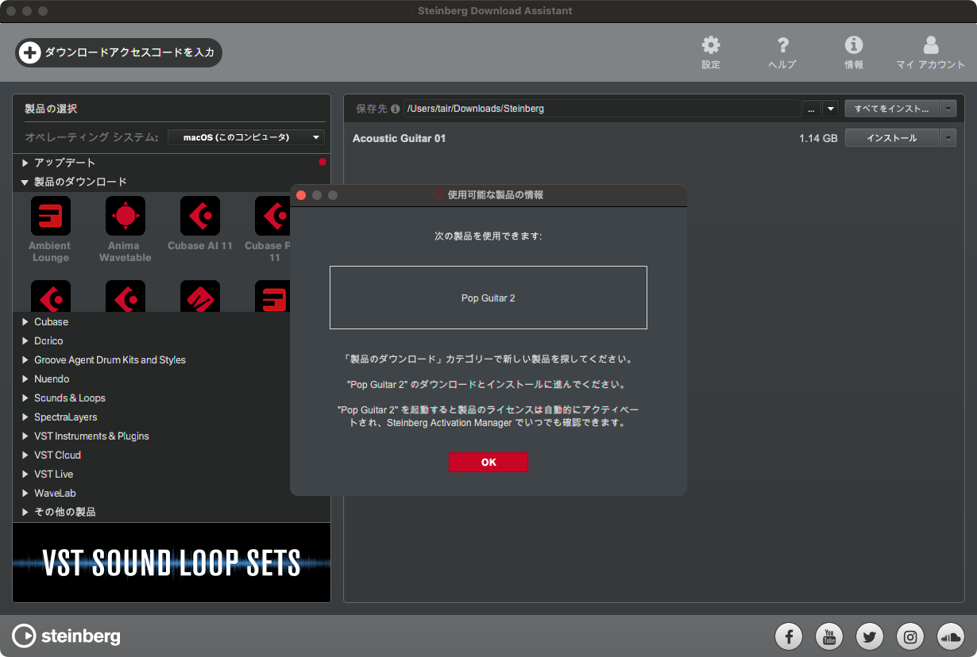
Task: Collapse the 製品のダウンロード section
Action: click(26, 182)
